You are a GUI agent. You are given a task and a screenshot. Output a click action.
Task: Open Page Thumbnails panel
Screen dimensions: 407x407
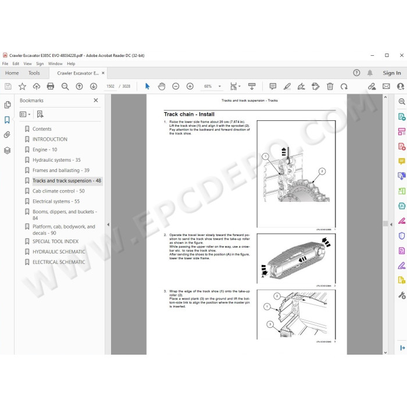7,105
